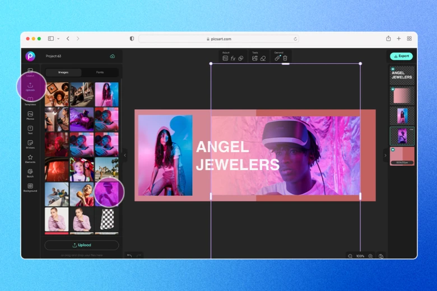Switch to the Fonts tab

[100, 72]
